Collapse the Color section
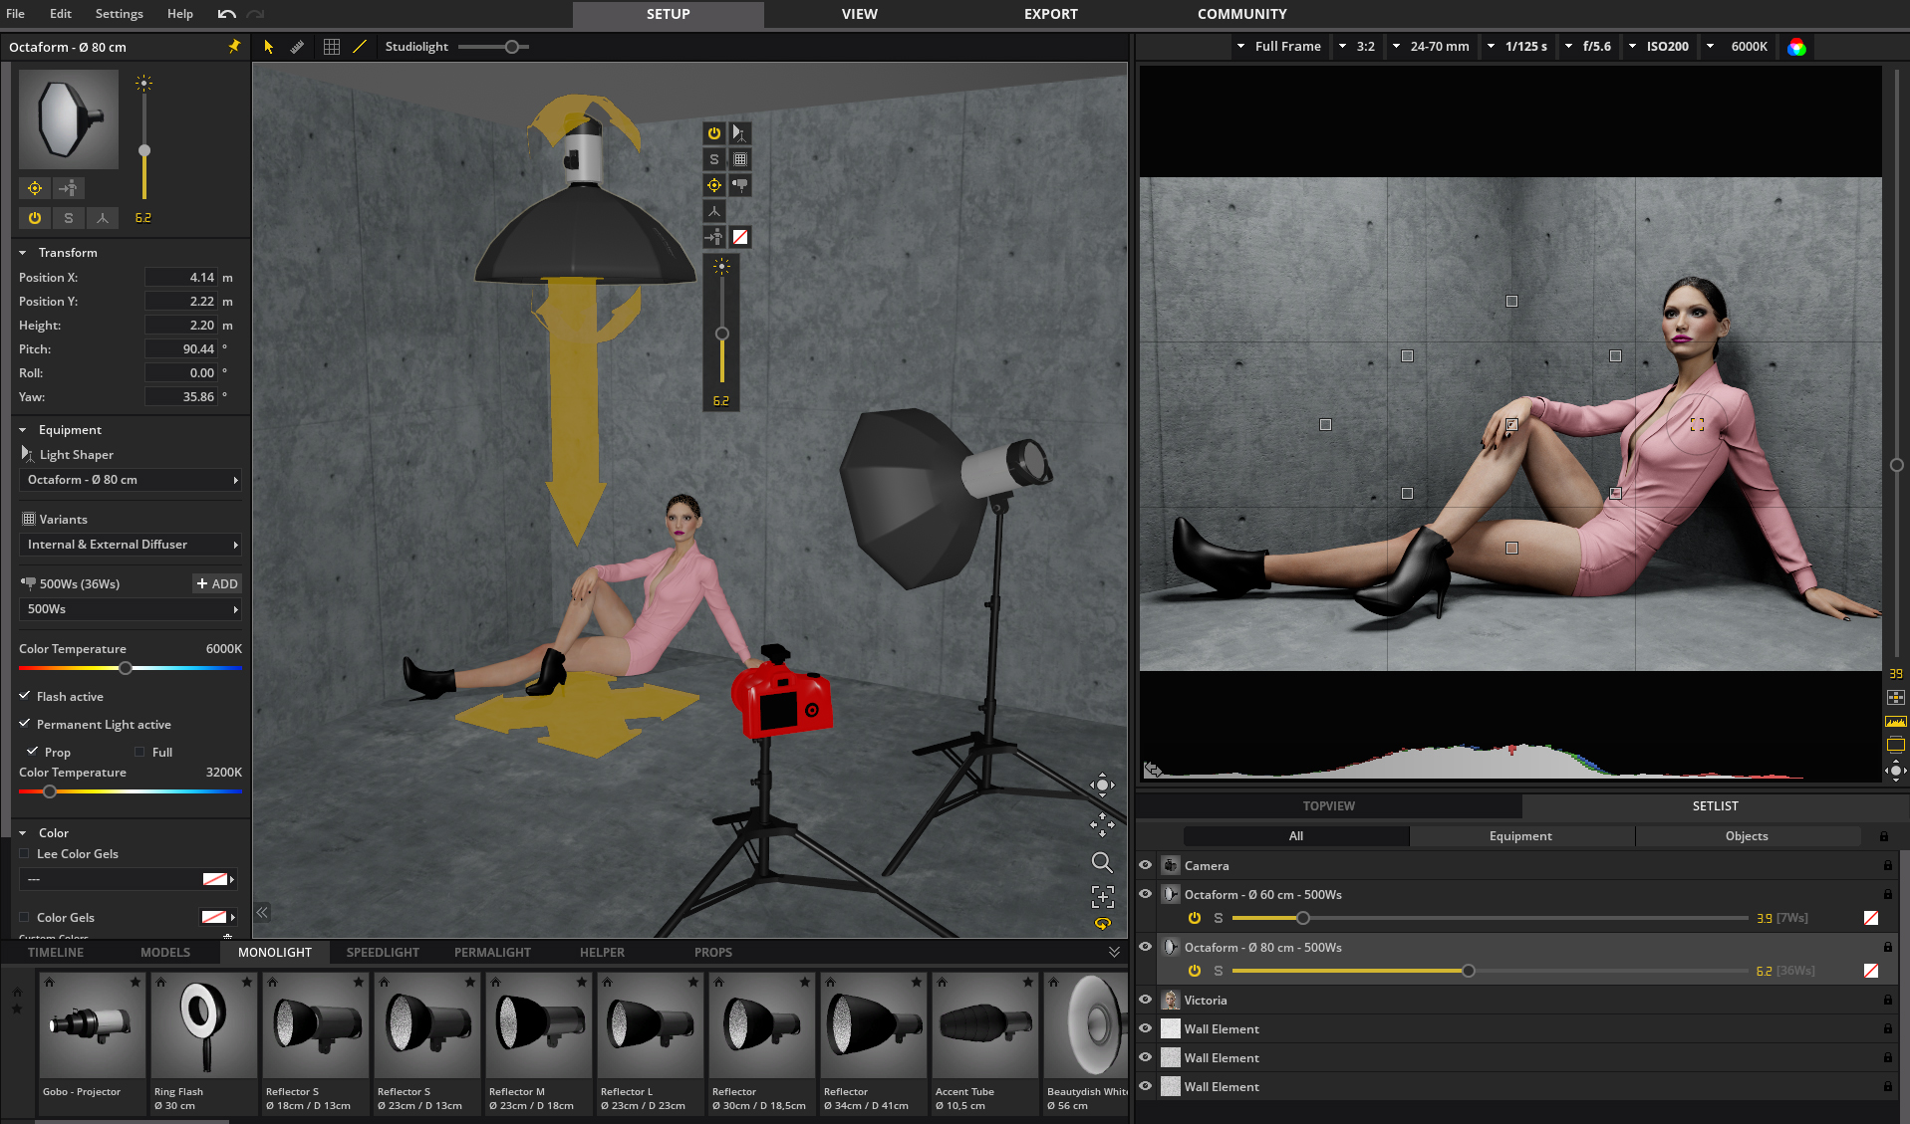The height and width of the screenshot is (1124, 1910). 23,833
